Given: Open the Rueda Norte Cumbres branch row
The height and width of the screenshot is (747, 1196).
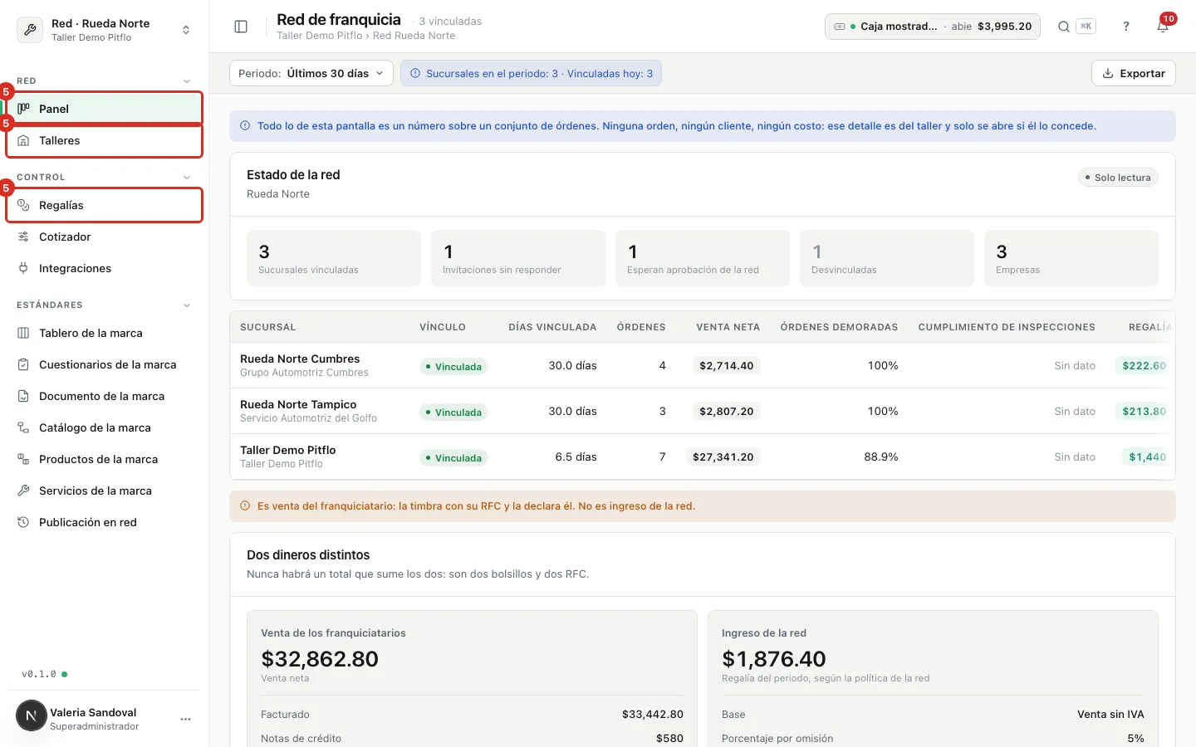Looking at the screenshot, I should pos(703,365).
